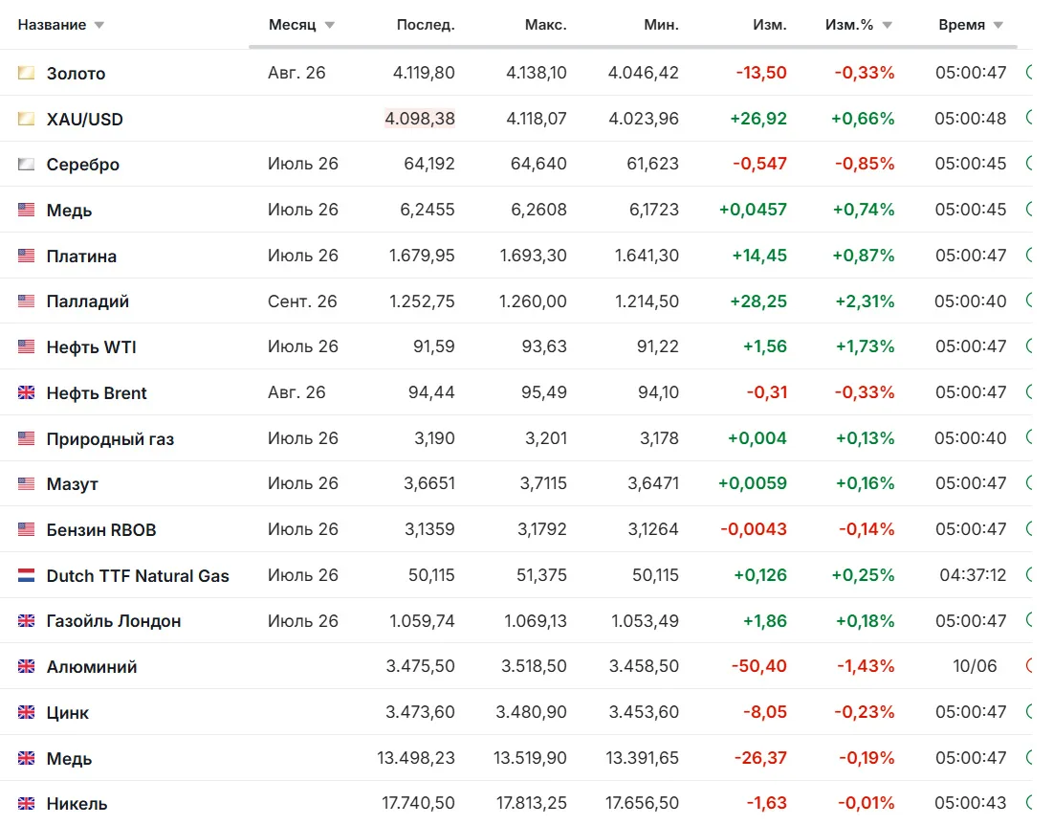
Task: Open the Изм.% column dropdown arrow
Action: (888, 26)
